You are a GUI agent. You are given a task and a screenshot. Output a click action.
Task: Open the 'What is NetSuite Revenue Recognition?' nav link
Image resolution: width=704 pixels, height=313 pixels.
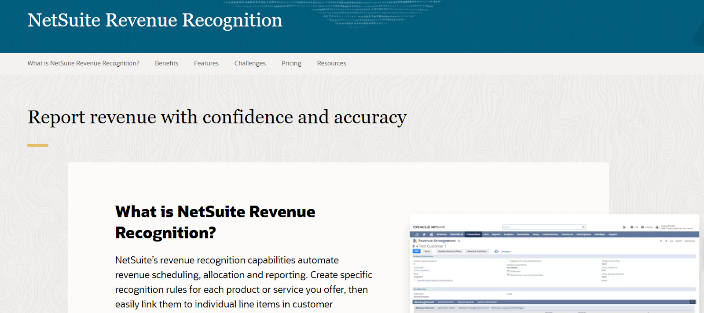[83, 63]
